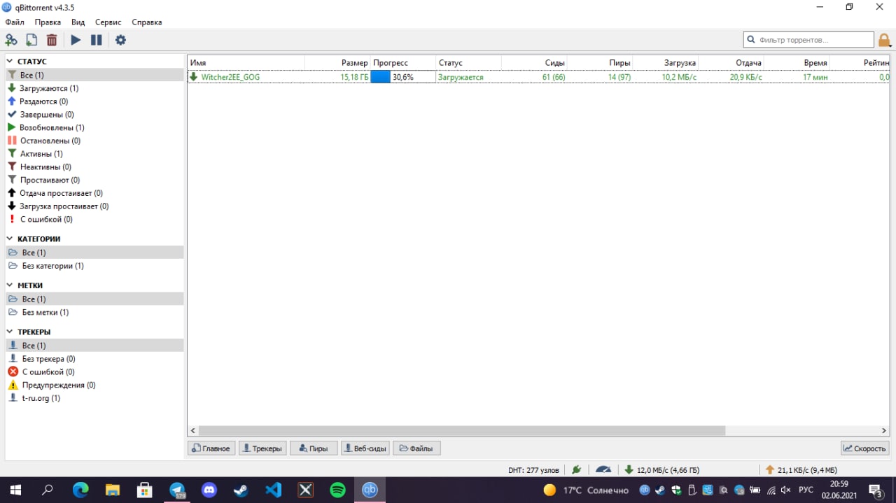The width and height of the screenshot is (896, 503).
Task: Click the green connection plug icon
Action: [577, 470]
